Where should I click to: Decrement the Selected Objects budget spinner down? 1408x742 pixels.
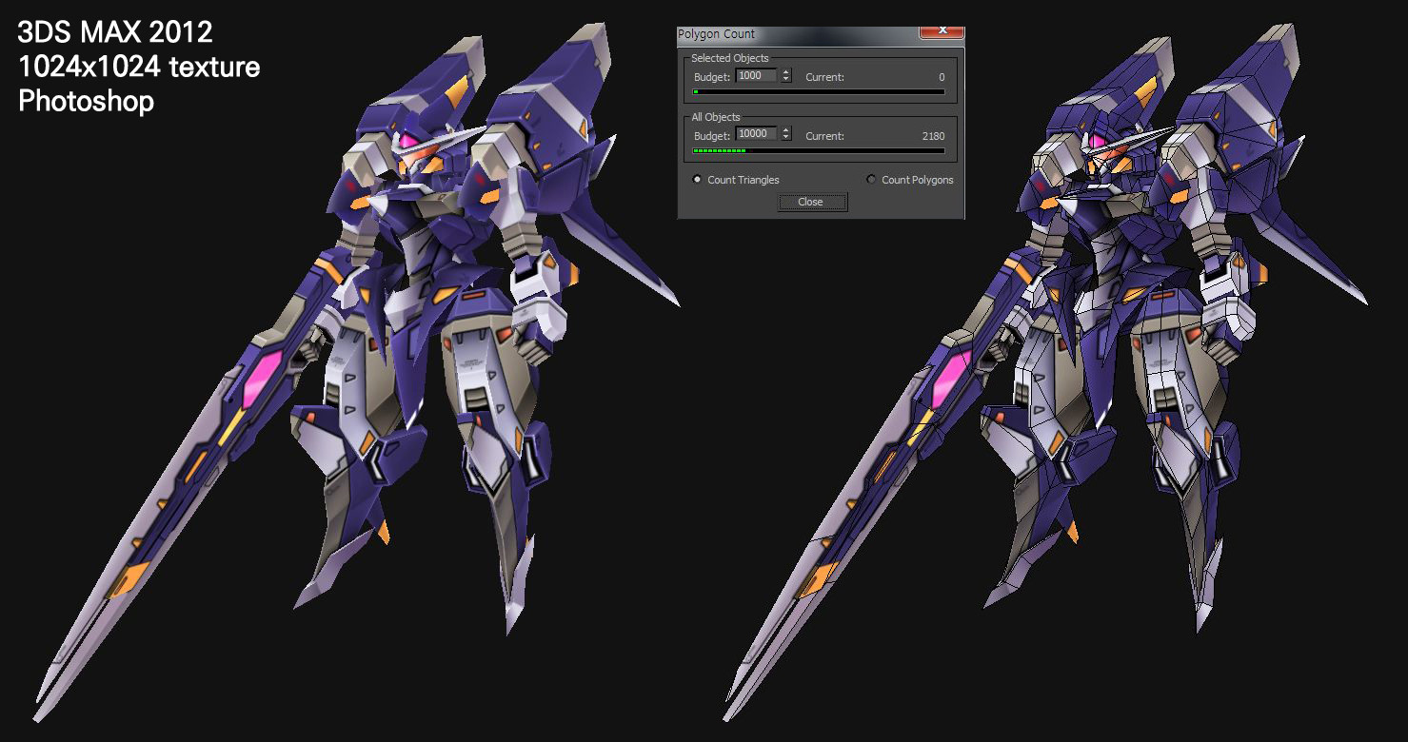[x=784, y=80]
